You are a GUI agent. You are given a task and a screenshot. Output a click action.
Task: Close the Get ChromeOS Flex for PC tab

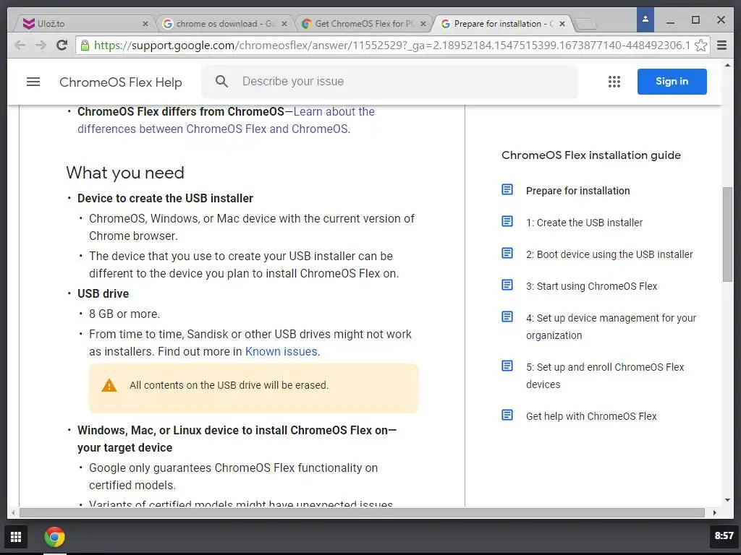click(423, 24)
